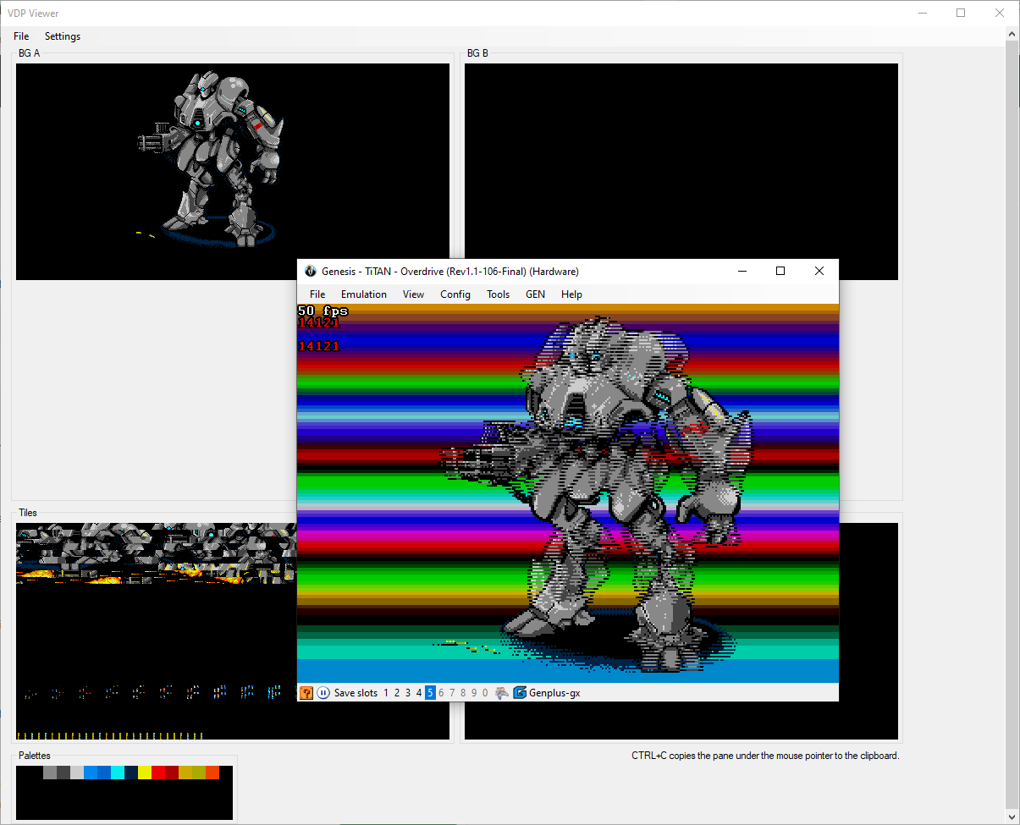Viewport: 1020px width, 825px height.
Task: Select save slot 6
Action: pyautogui.click(x=441, y=693)
